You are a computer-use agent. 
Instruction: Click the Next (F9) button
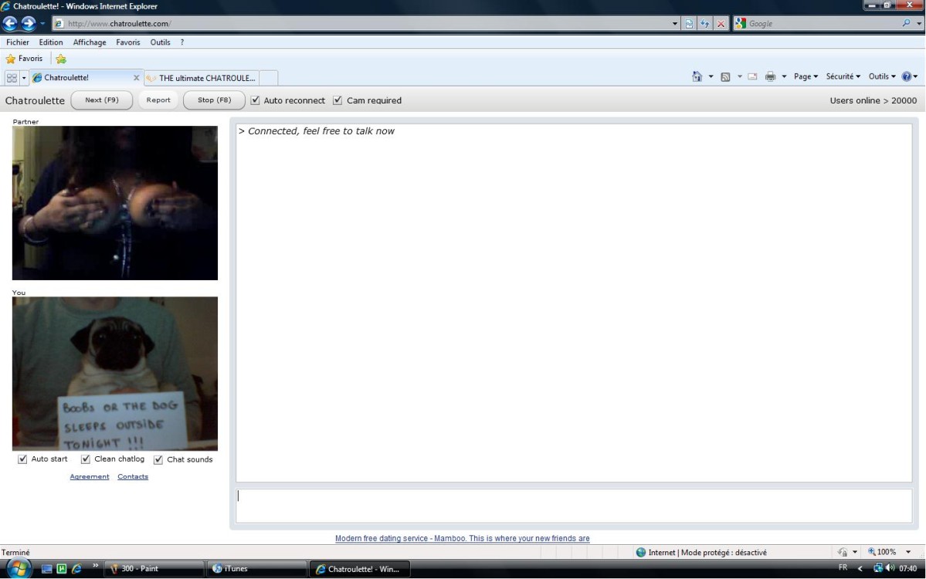point(102,100)
